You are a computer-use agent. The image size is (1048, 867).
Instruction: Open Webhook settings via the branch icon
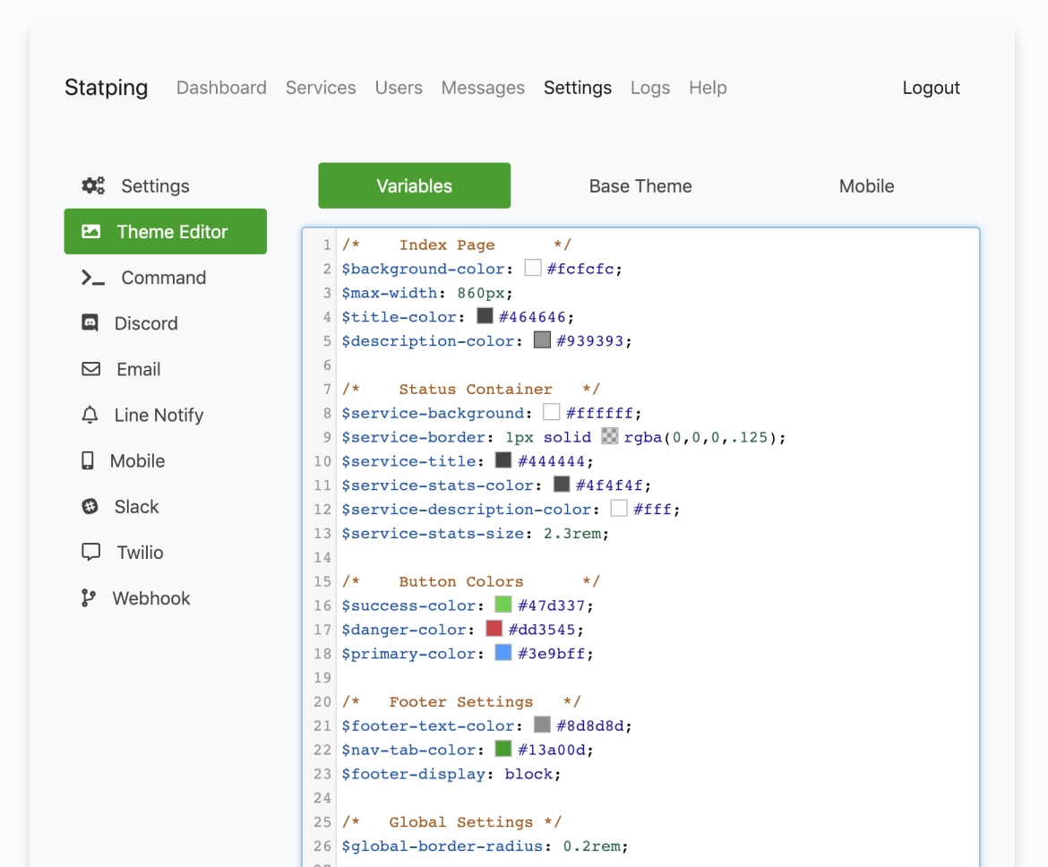tap(91, 597)
